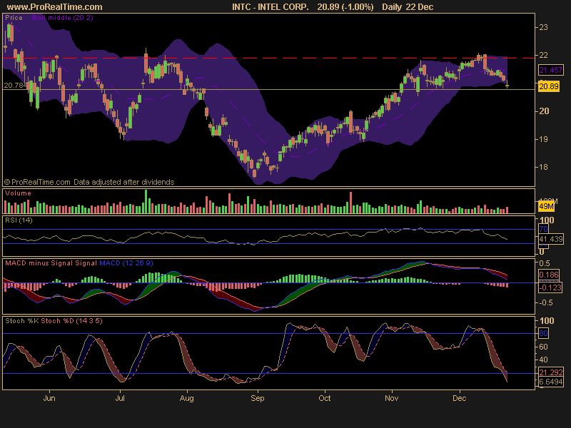
Task: Click the RSI 70 level tag
Action: [x=543, y=229]
